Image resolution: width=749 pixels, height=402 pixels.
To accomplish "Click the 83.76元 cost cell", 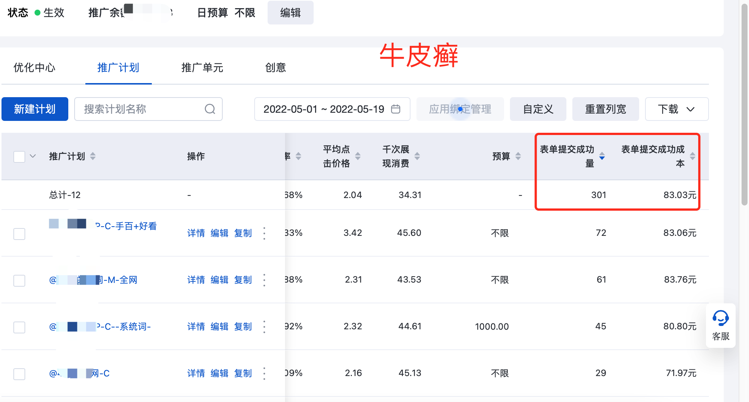I will point(680,280).
